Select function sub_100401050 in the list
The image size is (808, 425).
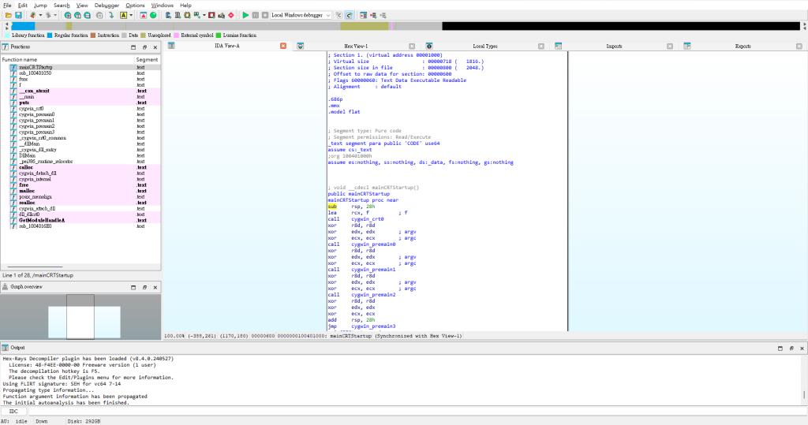35,73
